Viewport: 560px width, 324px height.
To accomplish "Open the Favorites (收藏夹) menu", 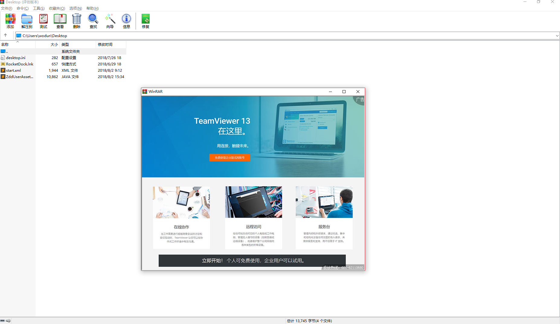I will point(57,8).
